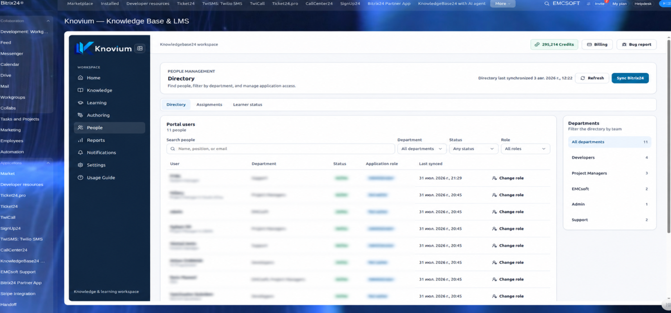Sort by the User column header
This screenshot has height=313, width=671.
pyautogui.click(x=175, y=164)
